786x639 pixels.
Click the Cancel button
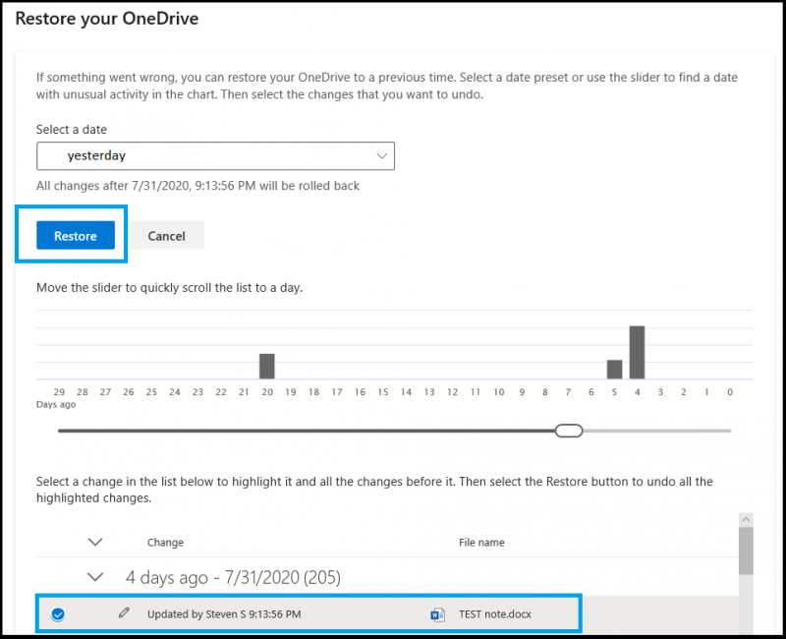click(166, 235)
